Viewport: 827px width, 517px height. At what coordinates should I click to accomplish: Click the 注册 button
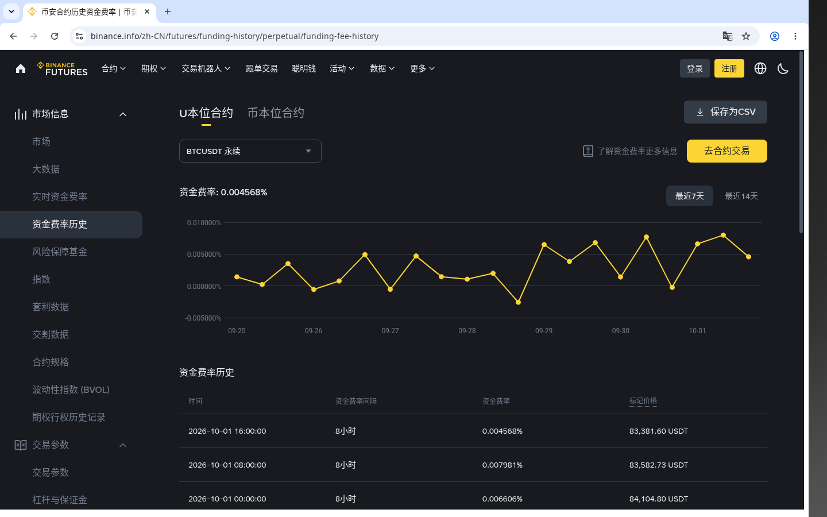(x=729, y=68)
